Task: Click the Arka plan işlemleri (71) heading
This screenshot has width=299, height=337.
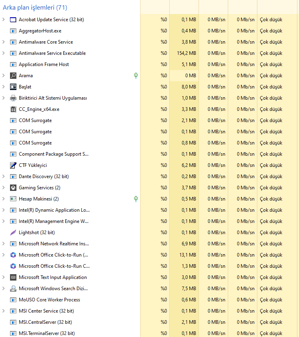Action: 35,8
